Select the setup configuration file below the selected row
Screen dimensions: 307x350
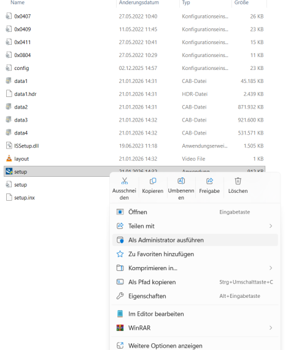pos(20,185)
